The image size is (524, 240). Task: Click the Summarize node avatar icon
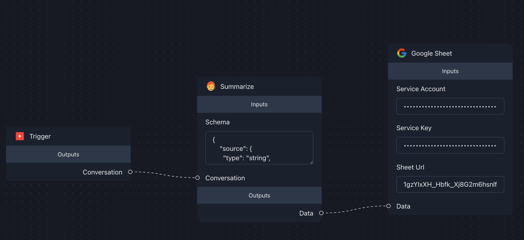pos(211,86)
